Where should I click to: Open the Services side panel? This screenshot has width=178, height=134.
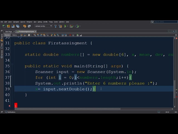[2, 54]
